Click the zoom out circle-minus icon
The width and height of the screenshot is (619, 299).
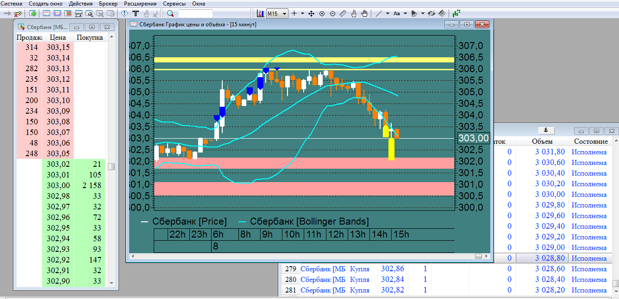(332, 13)
